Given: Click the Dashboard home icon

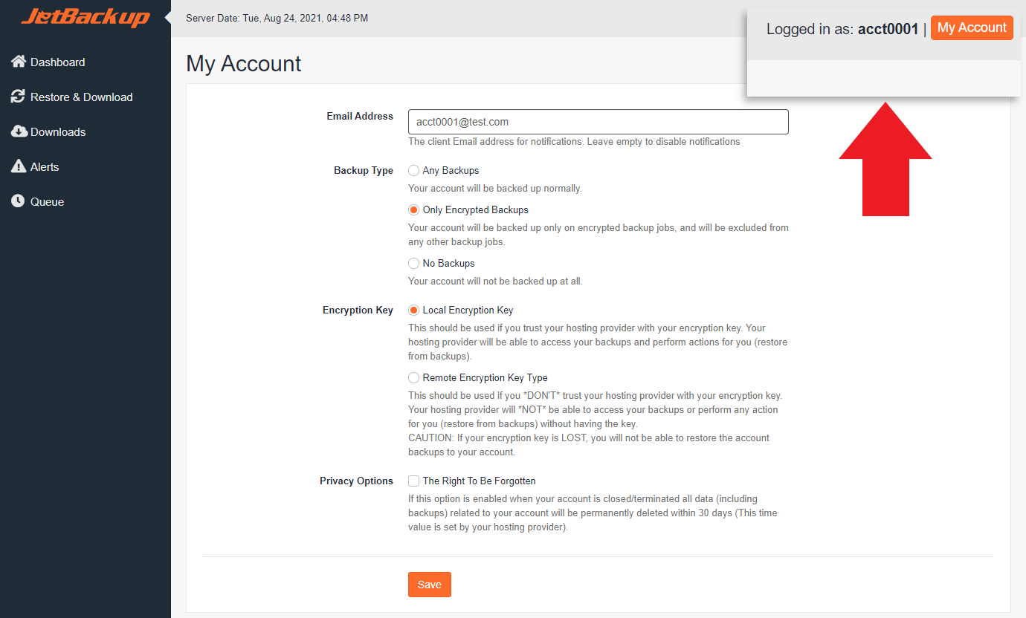Looking at the screenshot, I should coord(19,62).
